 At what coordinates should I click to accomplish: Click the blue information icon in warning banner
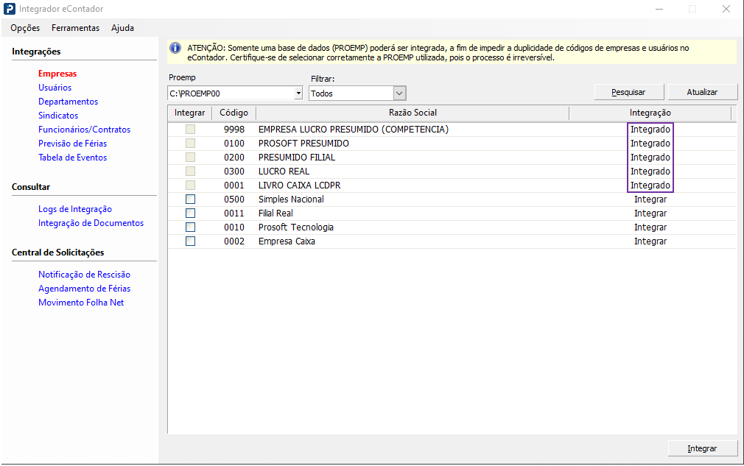pyautogui.click(x=175, y=48)
